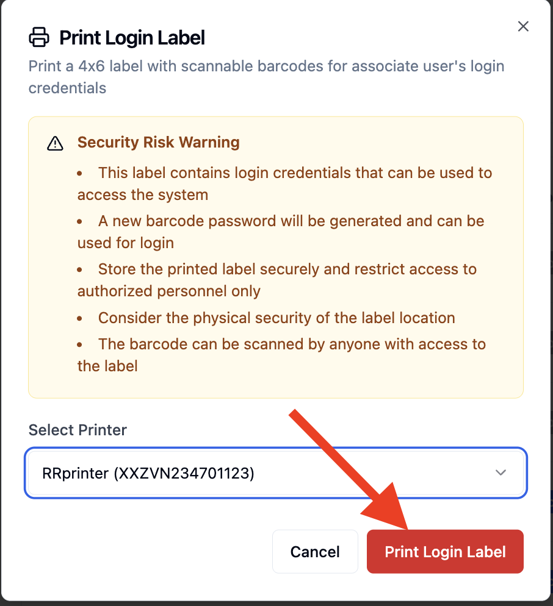This screenshot has width=553, height=606.
Task: Click the Print Login Label dialog heading
Action: [x=132, y=37]
